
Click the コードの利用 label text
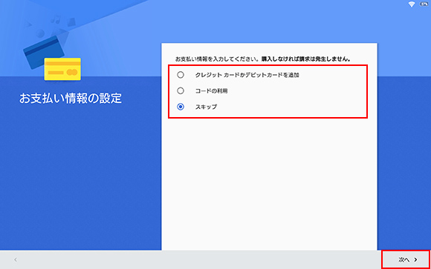[x=211, y=90]
